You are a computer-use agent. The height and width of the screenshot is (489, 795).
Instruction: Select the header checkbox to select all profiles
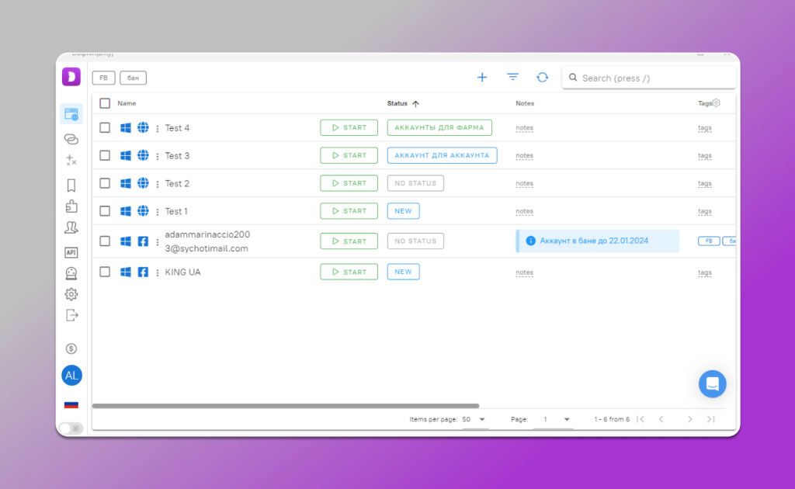[x=105, y=102]
